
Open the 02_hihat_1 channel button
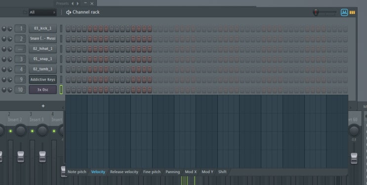point(43,49)
